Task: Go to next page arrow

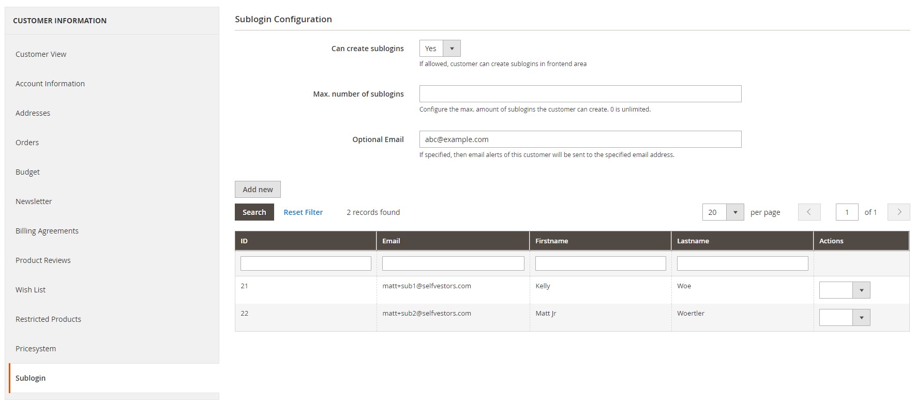Action: [899, 212]
